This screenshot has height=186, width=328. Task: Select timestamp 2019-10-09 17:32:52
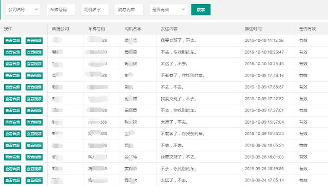click(264, 99)
